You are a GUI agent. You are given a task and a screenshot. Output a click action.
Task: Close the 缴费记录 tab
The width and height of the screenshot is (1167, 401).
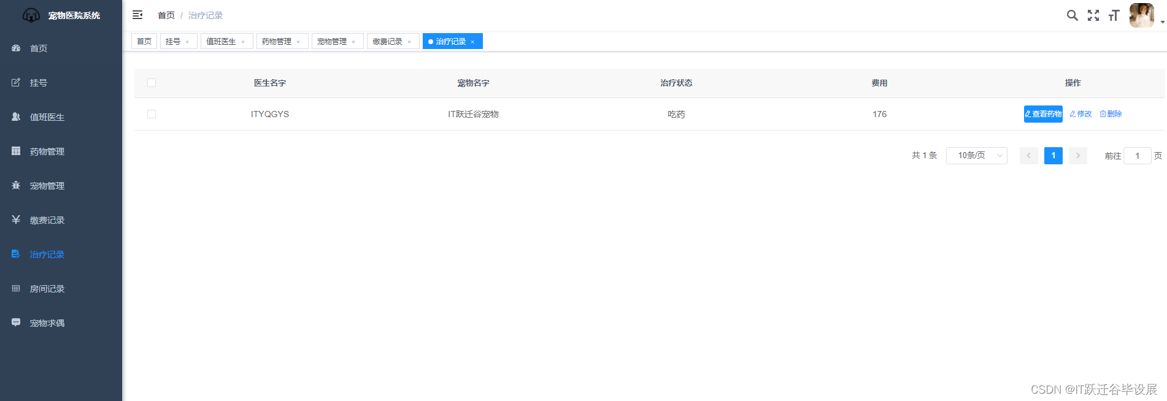coord(409,42)
